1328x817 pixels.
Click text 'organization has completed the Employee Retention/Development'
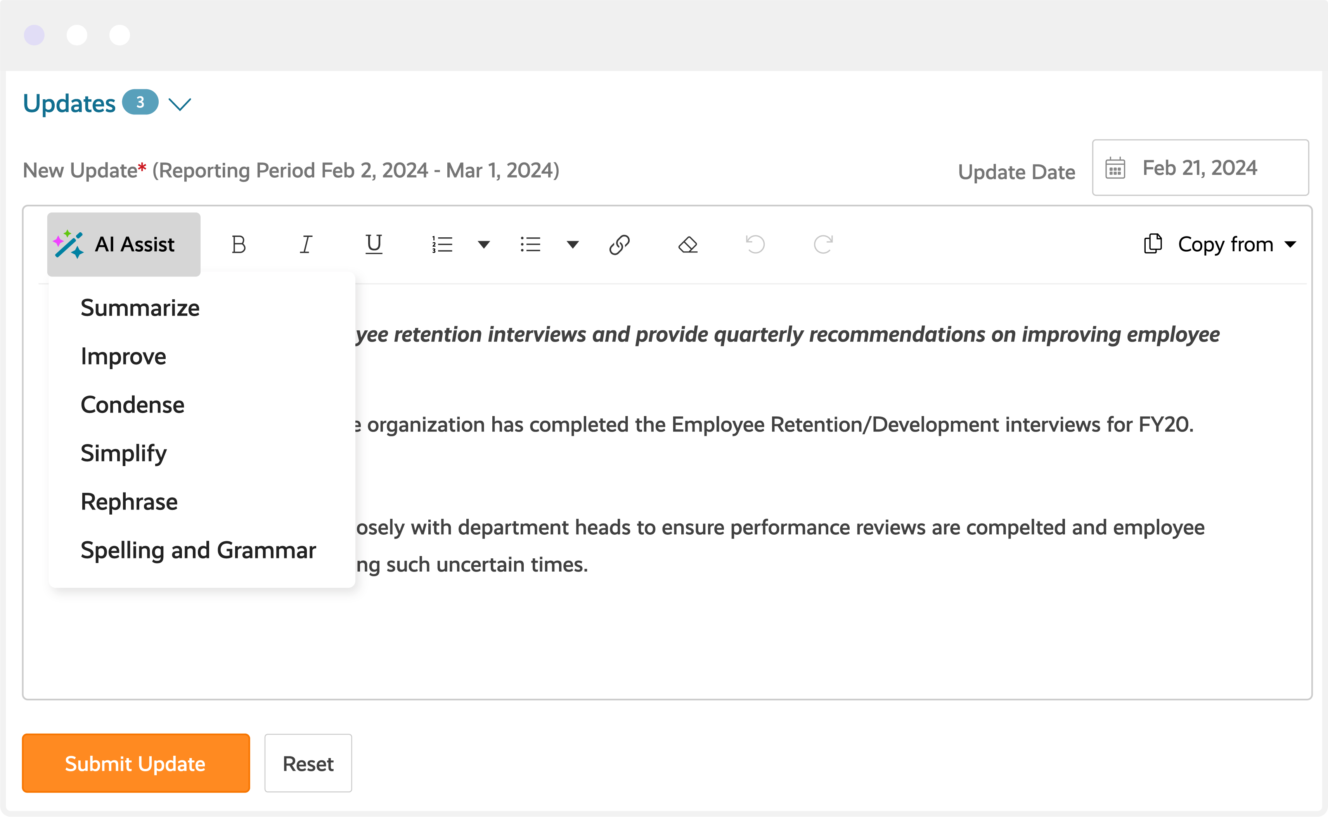point(683,425)
